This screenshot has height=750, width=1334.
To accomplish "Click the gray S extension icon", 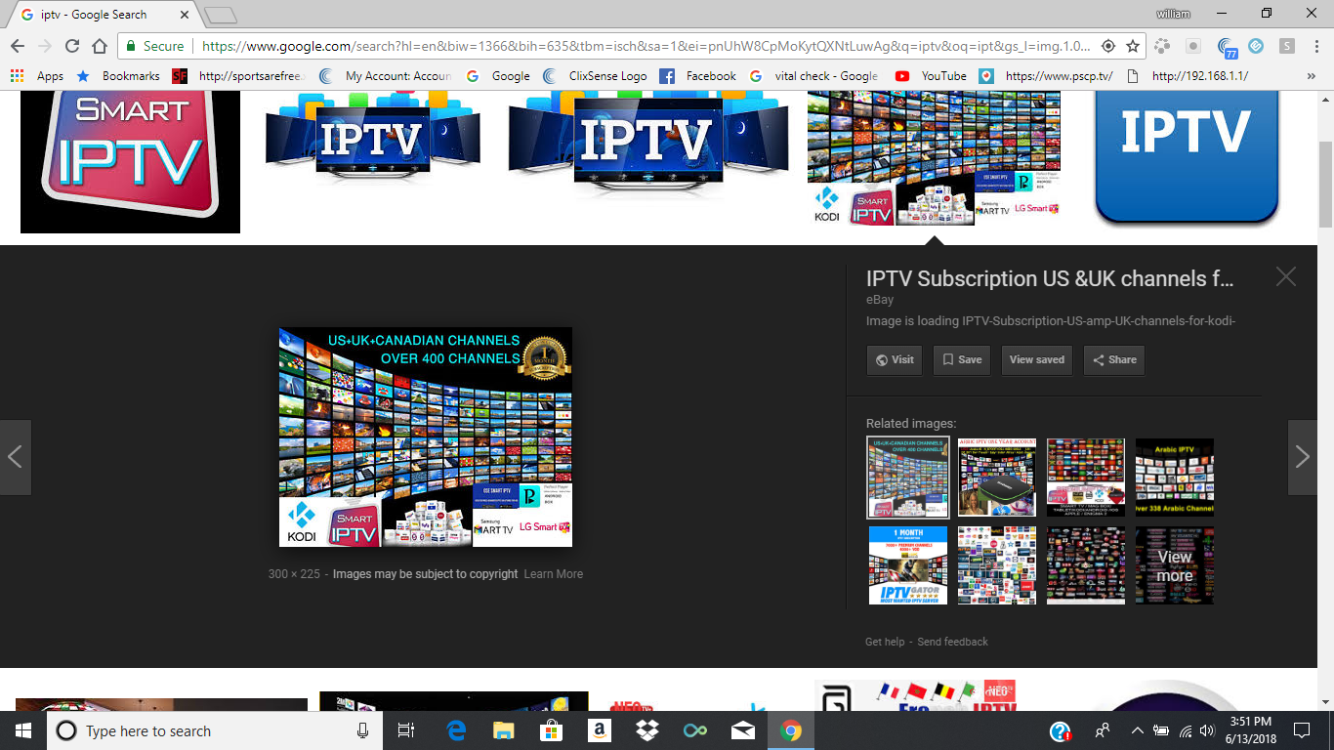I will pyautogui.click(x=1288, y=46).
